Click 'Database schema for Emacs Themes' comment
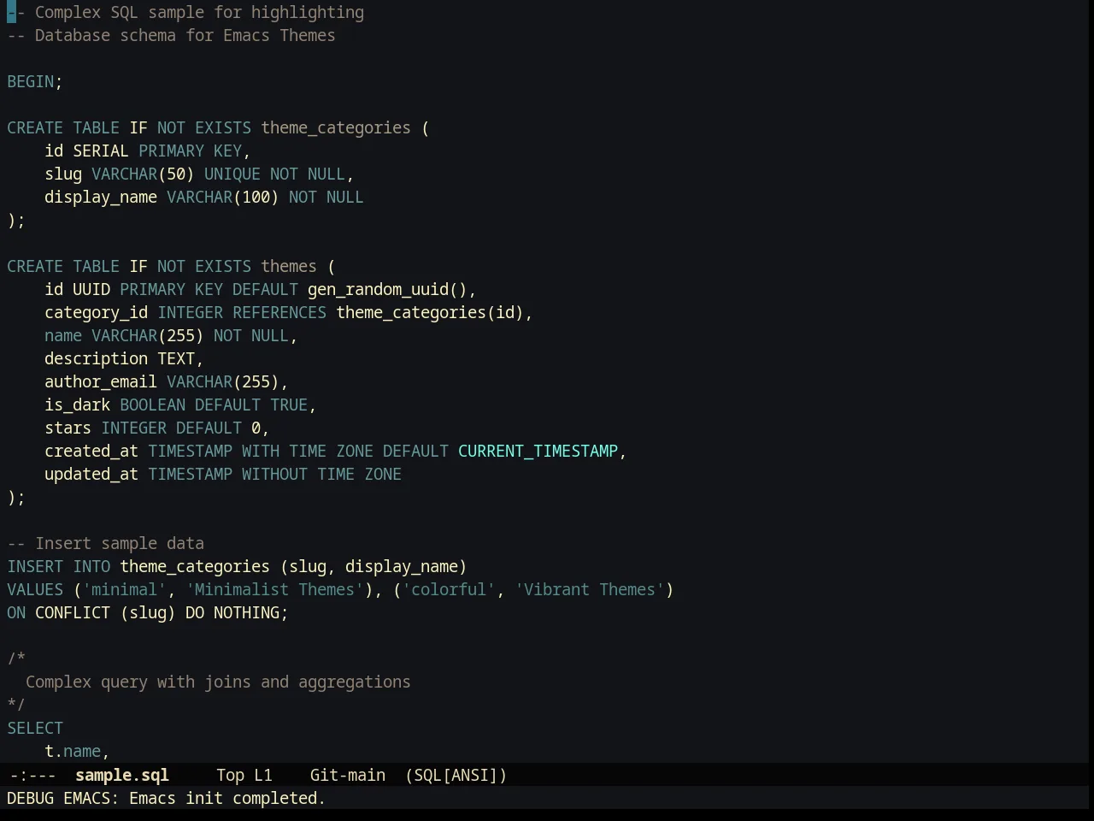1094x821 pixels. (171, 35)
